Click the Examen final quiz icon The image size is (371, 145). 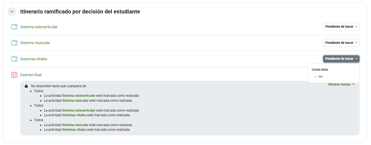coord(14,75)
